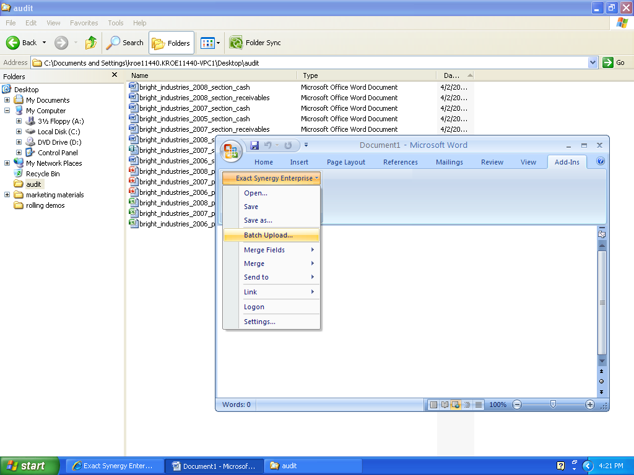This screenshot has width=634, height=475.
Task: Open Exact Synergy Enterprise dropdown button
Action: coord(271,178)
